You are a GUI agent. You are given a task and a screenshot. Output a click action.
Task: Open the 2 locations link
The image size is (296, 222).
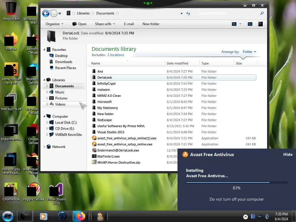116,55
